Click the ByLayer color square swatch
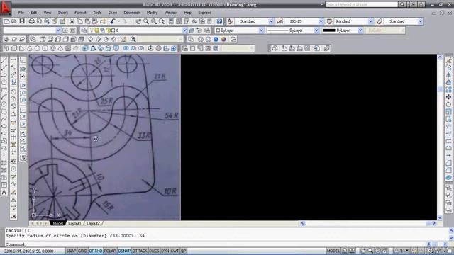This screenshot has width=454, height=255. tap(218, 30)
